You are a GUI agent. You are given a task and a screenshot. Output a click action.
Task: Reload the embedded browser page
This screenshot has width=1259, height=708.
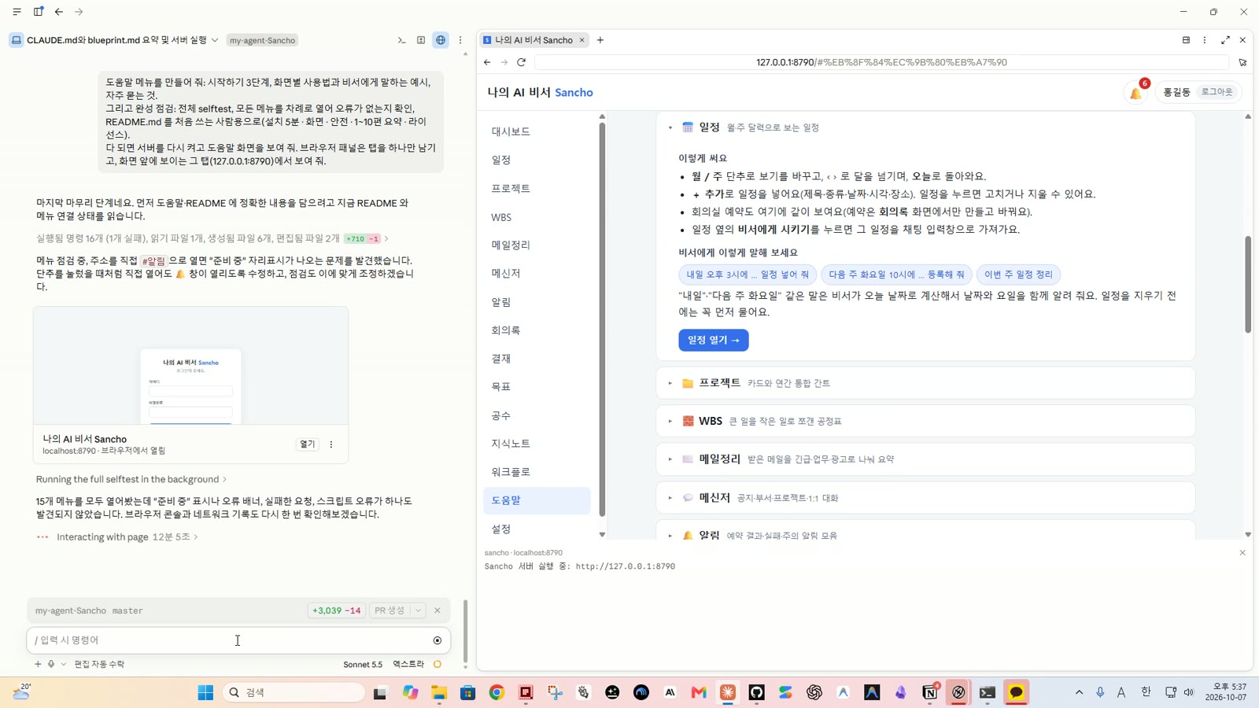click(x=521, y=62)
